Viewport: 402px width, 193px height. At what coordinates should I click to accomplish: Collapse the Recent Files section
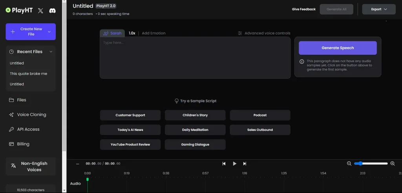(51, 52)
